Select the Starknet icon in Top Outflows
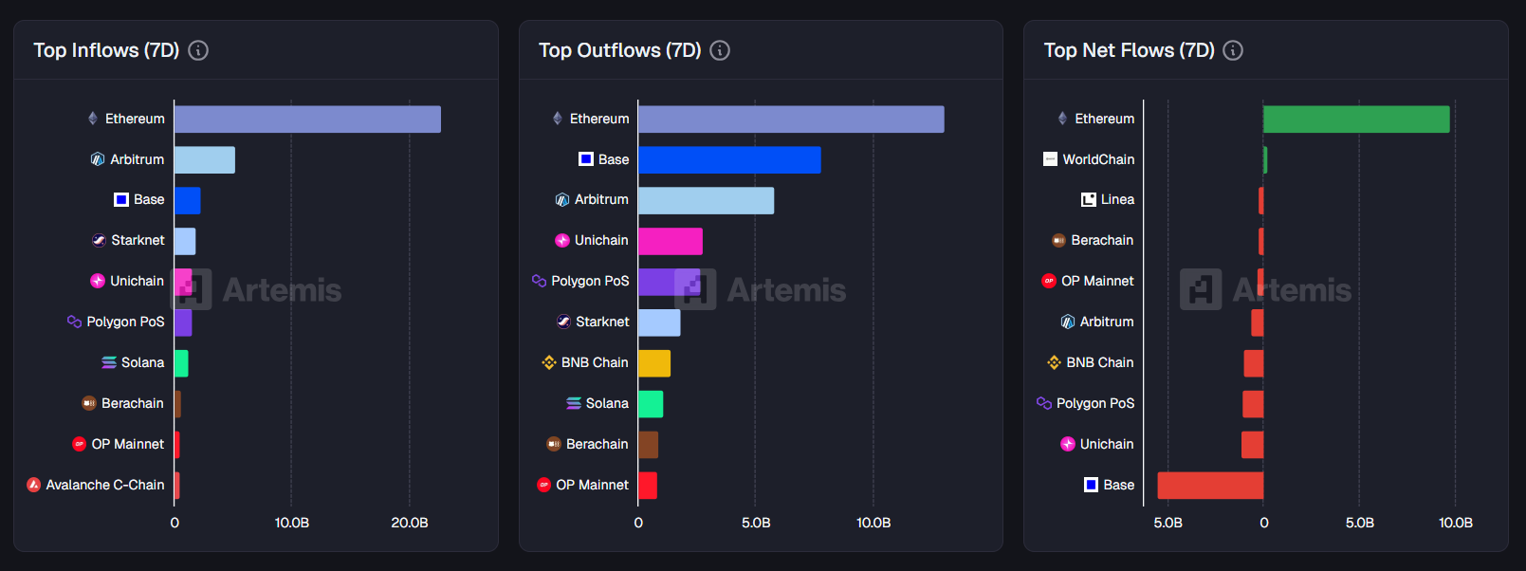The height and width of the screenshot is (571, 1526). [x=563, y=322]
